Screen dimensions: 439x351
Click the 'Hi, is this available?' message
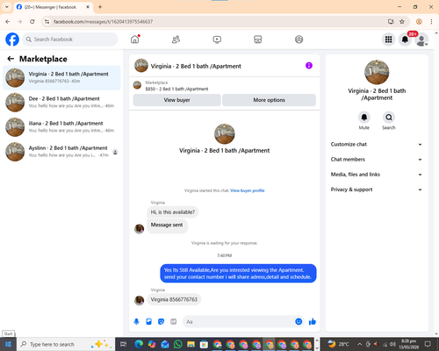(x=173, y=212)
